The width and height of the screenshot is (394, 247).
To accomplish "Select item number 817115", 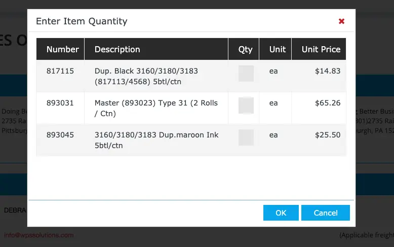I will coord(60,71).
